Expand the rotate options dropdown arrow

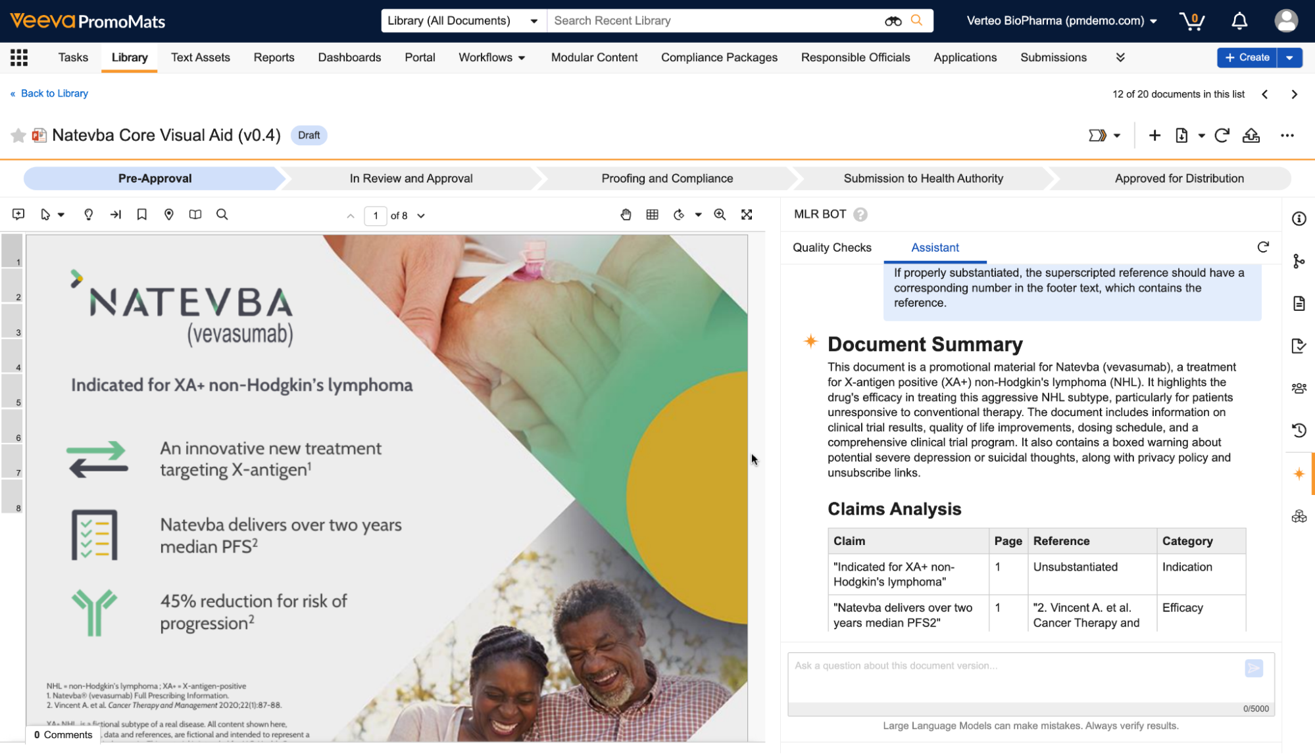[698, 215]
